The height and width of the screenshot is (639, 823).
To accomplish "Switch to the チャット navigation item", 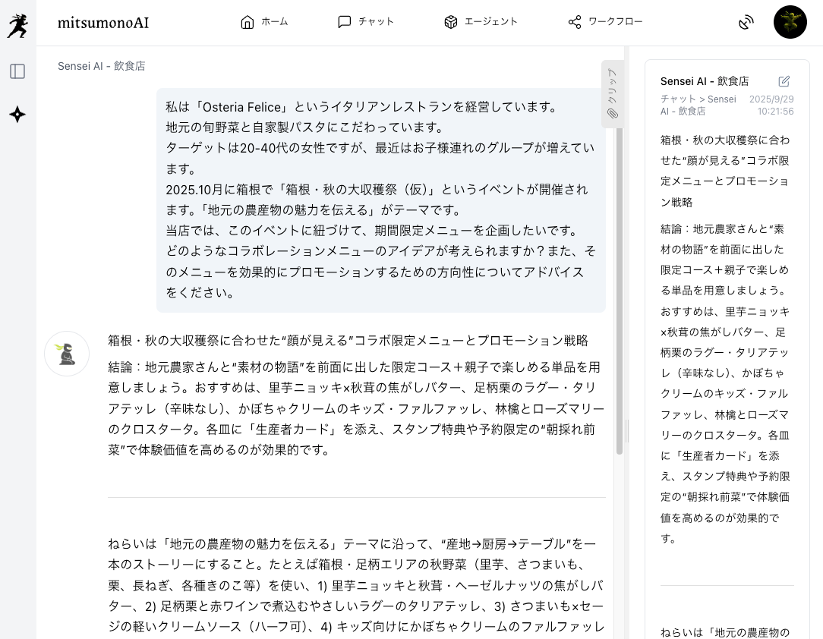I will tap(366, 22).
